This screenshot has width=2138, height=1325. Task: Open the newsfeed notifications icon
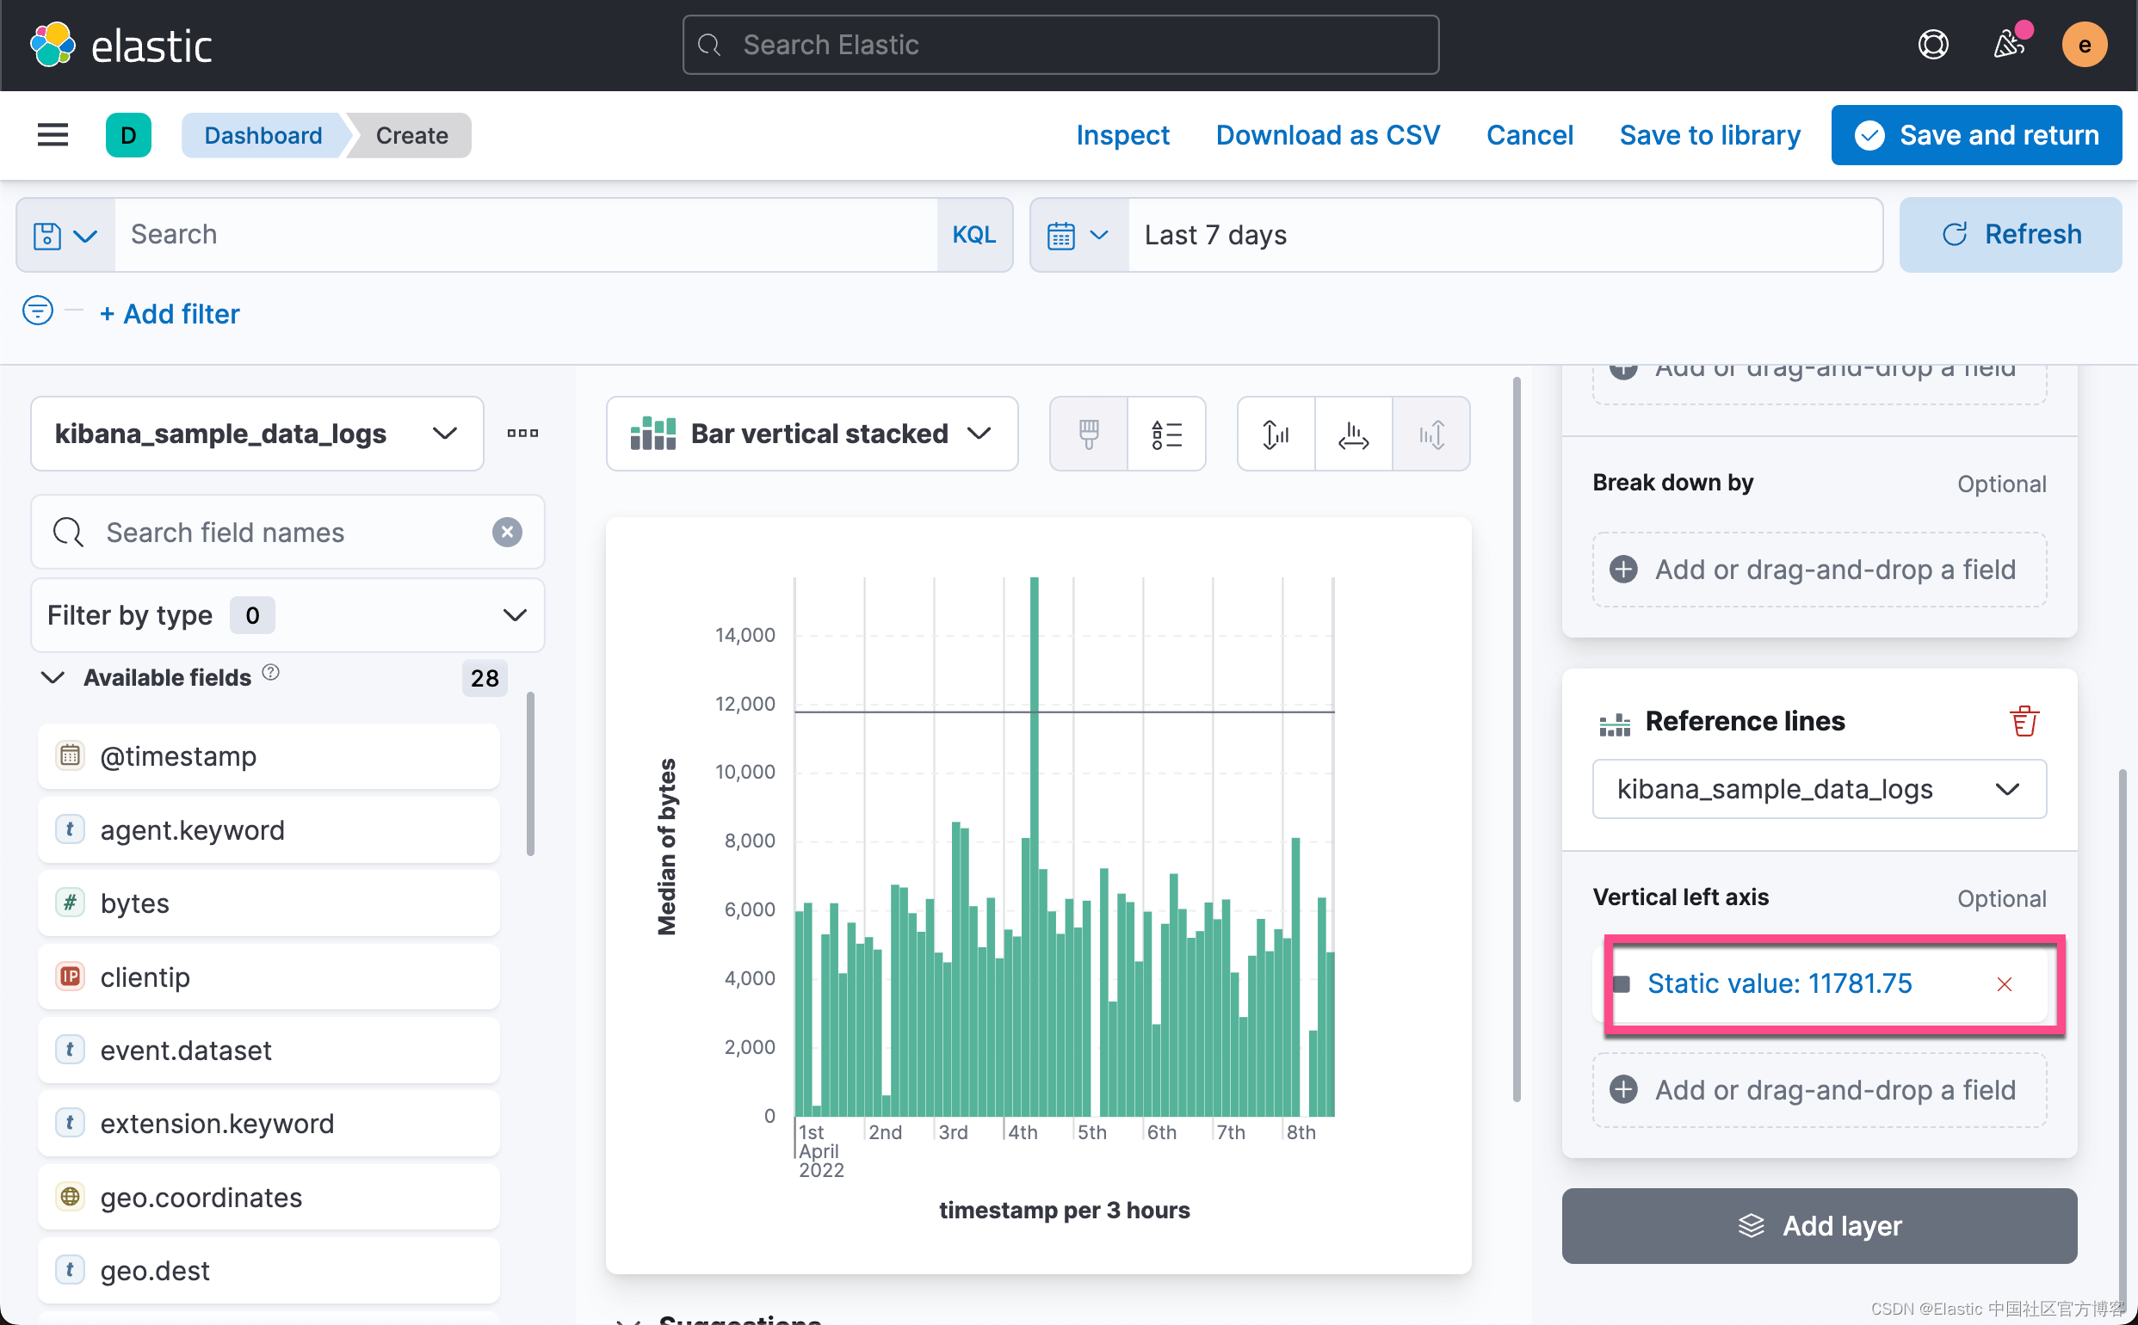[x=2008, y=44]
